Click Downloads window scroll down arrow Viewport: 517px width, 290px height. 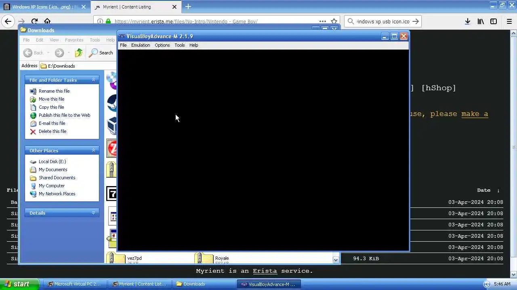(336, 260)
